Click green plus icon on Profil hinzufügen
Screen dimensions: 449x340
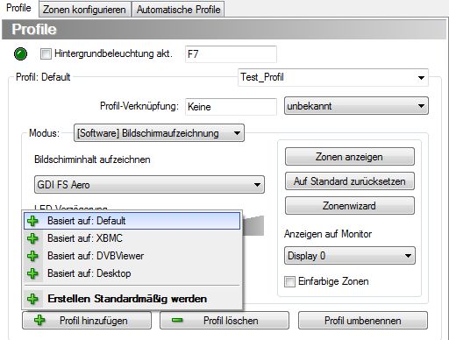(x=39, y=321)
